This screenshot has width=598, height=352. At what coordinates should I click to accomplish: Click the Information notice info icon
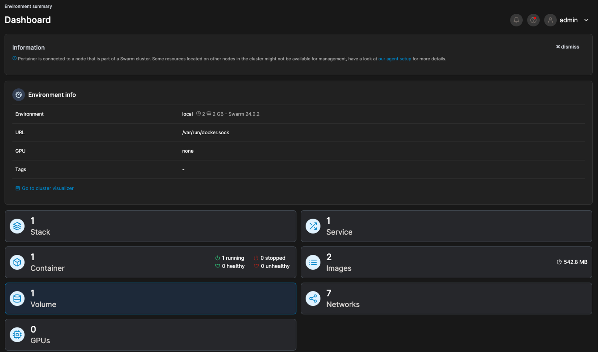[x=14, y=59]
